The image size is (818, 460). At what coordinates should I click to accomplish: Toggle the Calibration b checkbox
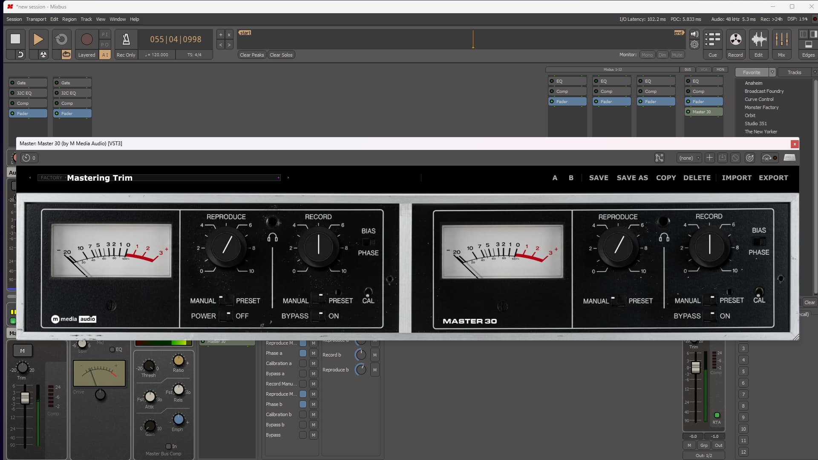click(303, 414)
